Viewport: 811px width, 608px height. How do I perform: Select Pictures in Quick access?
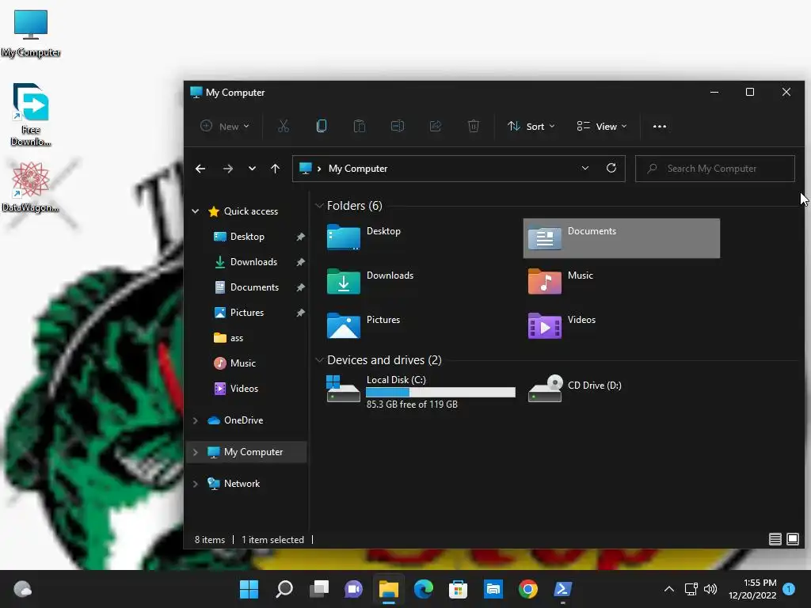(246, 312)
